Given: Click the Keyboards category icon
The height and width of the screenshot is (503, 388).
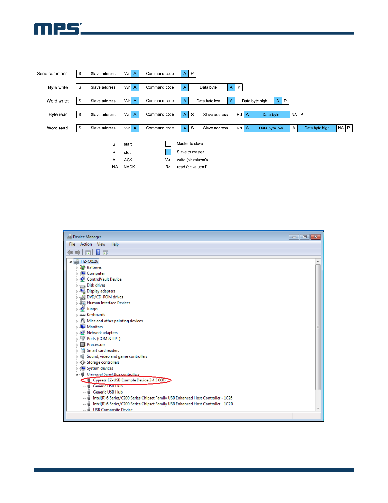Looking at the screenshot, I should click(x=83, y=315).
